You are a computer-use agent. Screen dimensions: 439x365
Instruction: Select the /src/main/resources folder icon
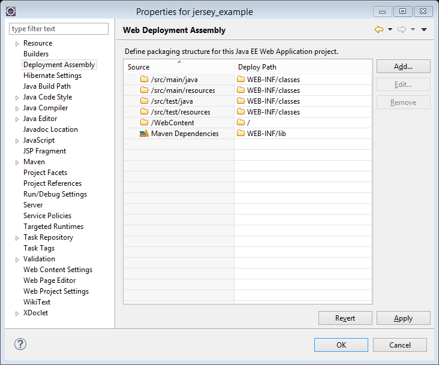pyautogui.click(x=144, y=90)
